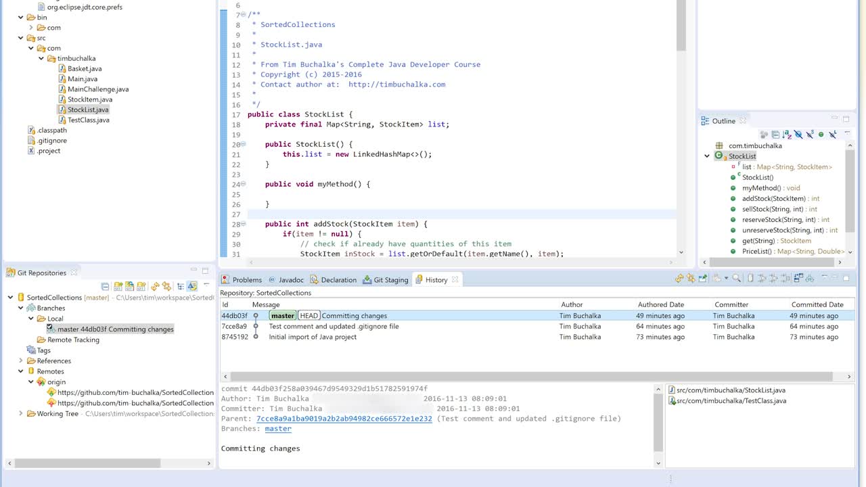This screenshot has height=487, width=866.
Task: Refresh the History view
Action: 679,278
